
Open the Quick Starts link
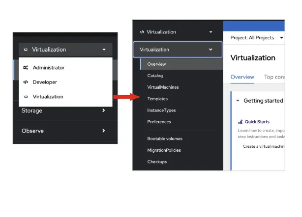(x=257, y=122)
